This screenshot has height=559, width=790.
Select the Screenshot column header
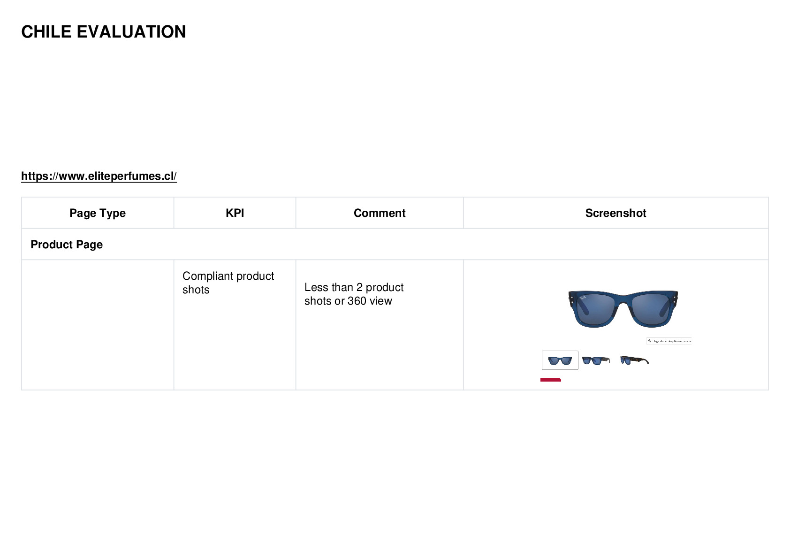[x=615, y=213]
